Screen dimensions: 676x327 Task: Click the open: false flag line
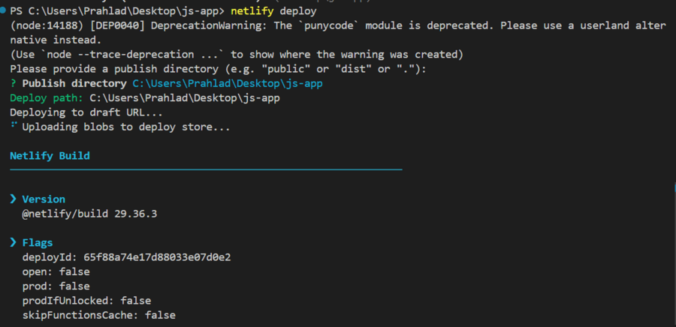pos(56,271)
